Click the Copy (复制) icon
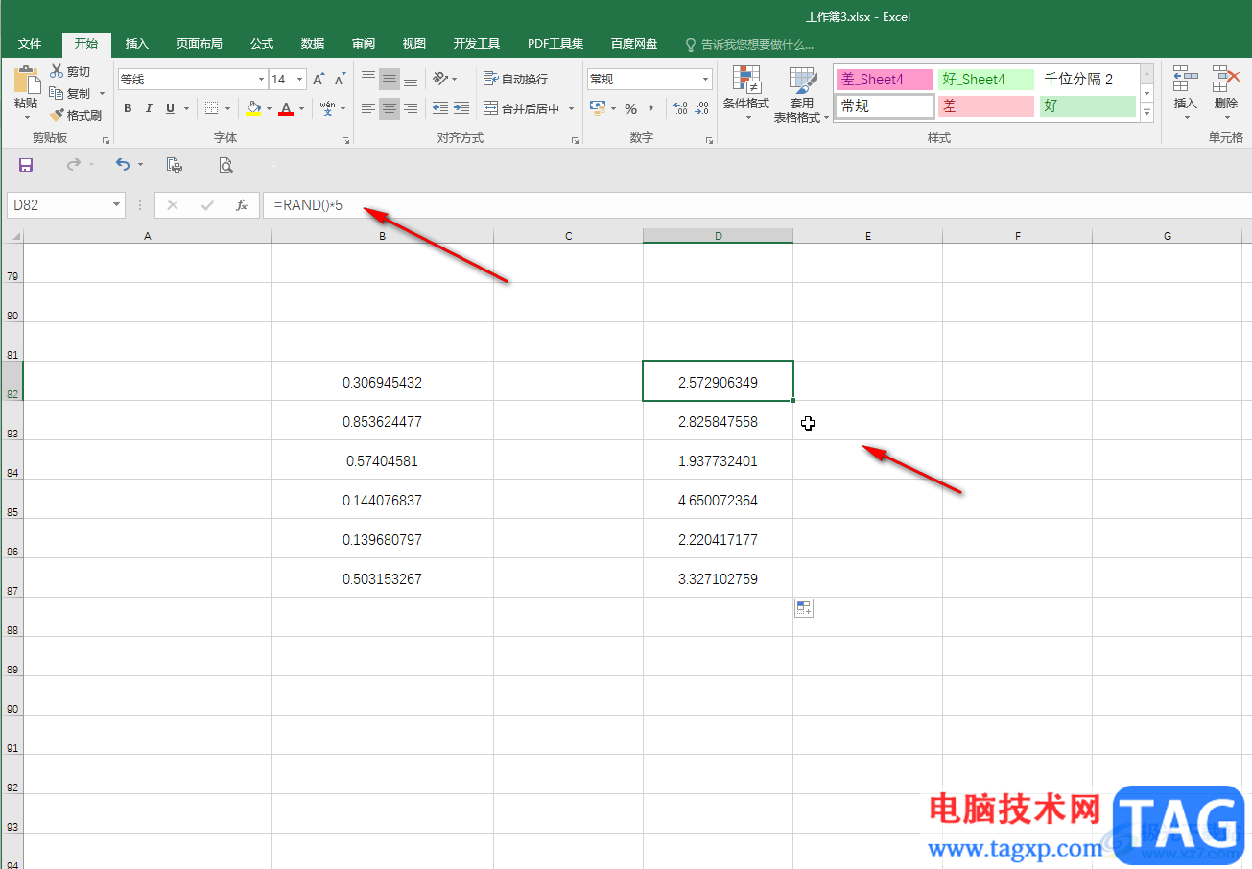The width and height of the screenshot is (1252, 869). tap(57, 93)
